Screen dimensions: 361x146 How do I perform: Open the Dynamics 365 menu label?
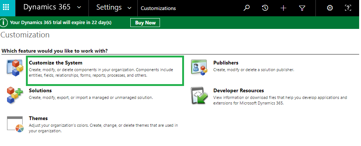[x=47, y=7]
